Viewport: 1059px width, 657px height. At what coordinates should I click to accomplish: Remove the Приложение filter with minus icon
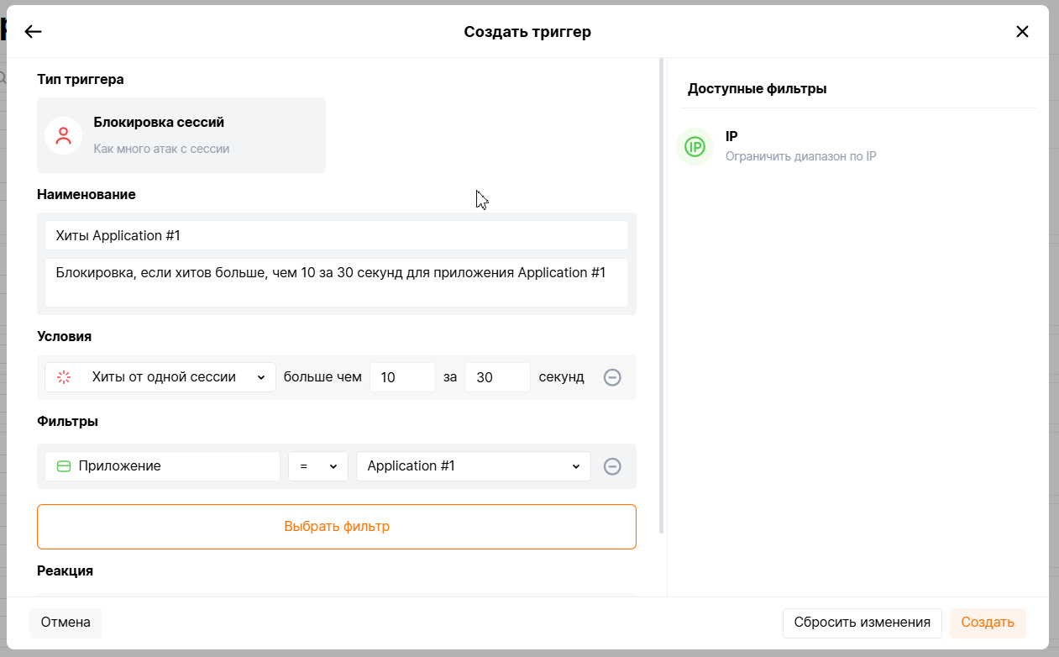coord(612,466)
